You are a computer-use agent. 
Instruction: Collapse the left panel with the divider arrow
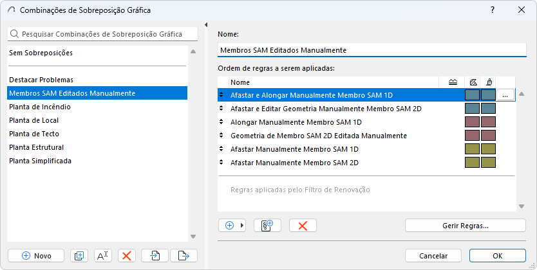pos(205,25)
